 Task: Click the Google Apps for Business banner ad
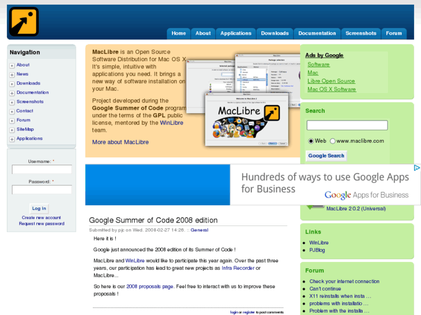click(x=253, y=185)
